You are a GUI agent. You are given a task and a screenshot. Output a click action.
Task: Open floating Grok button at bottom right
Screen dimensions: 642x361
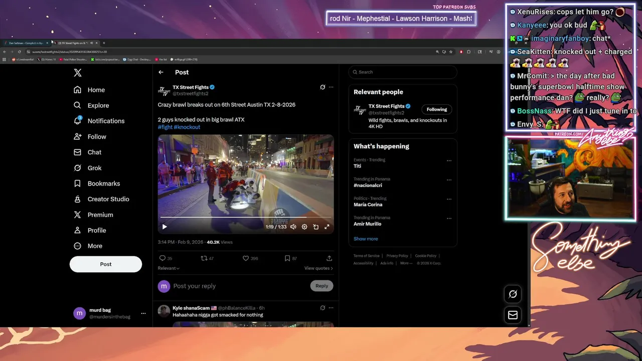point(513,294)
